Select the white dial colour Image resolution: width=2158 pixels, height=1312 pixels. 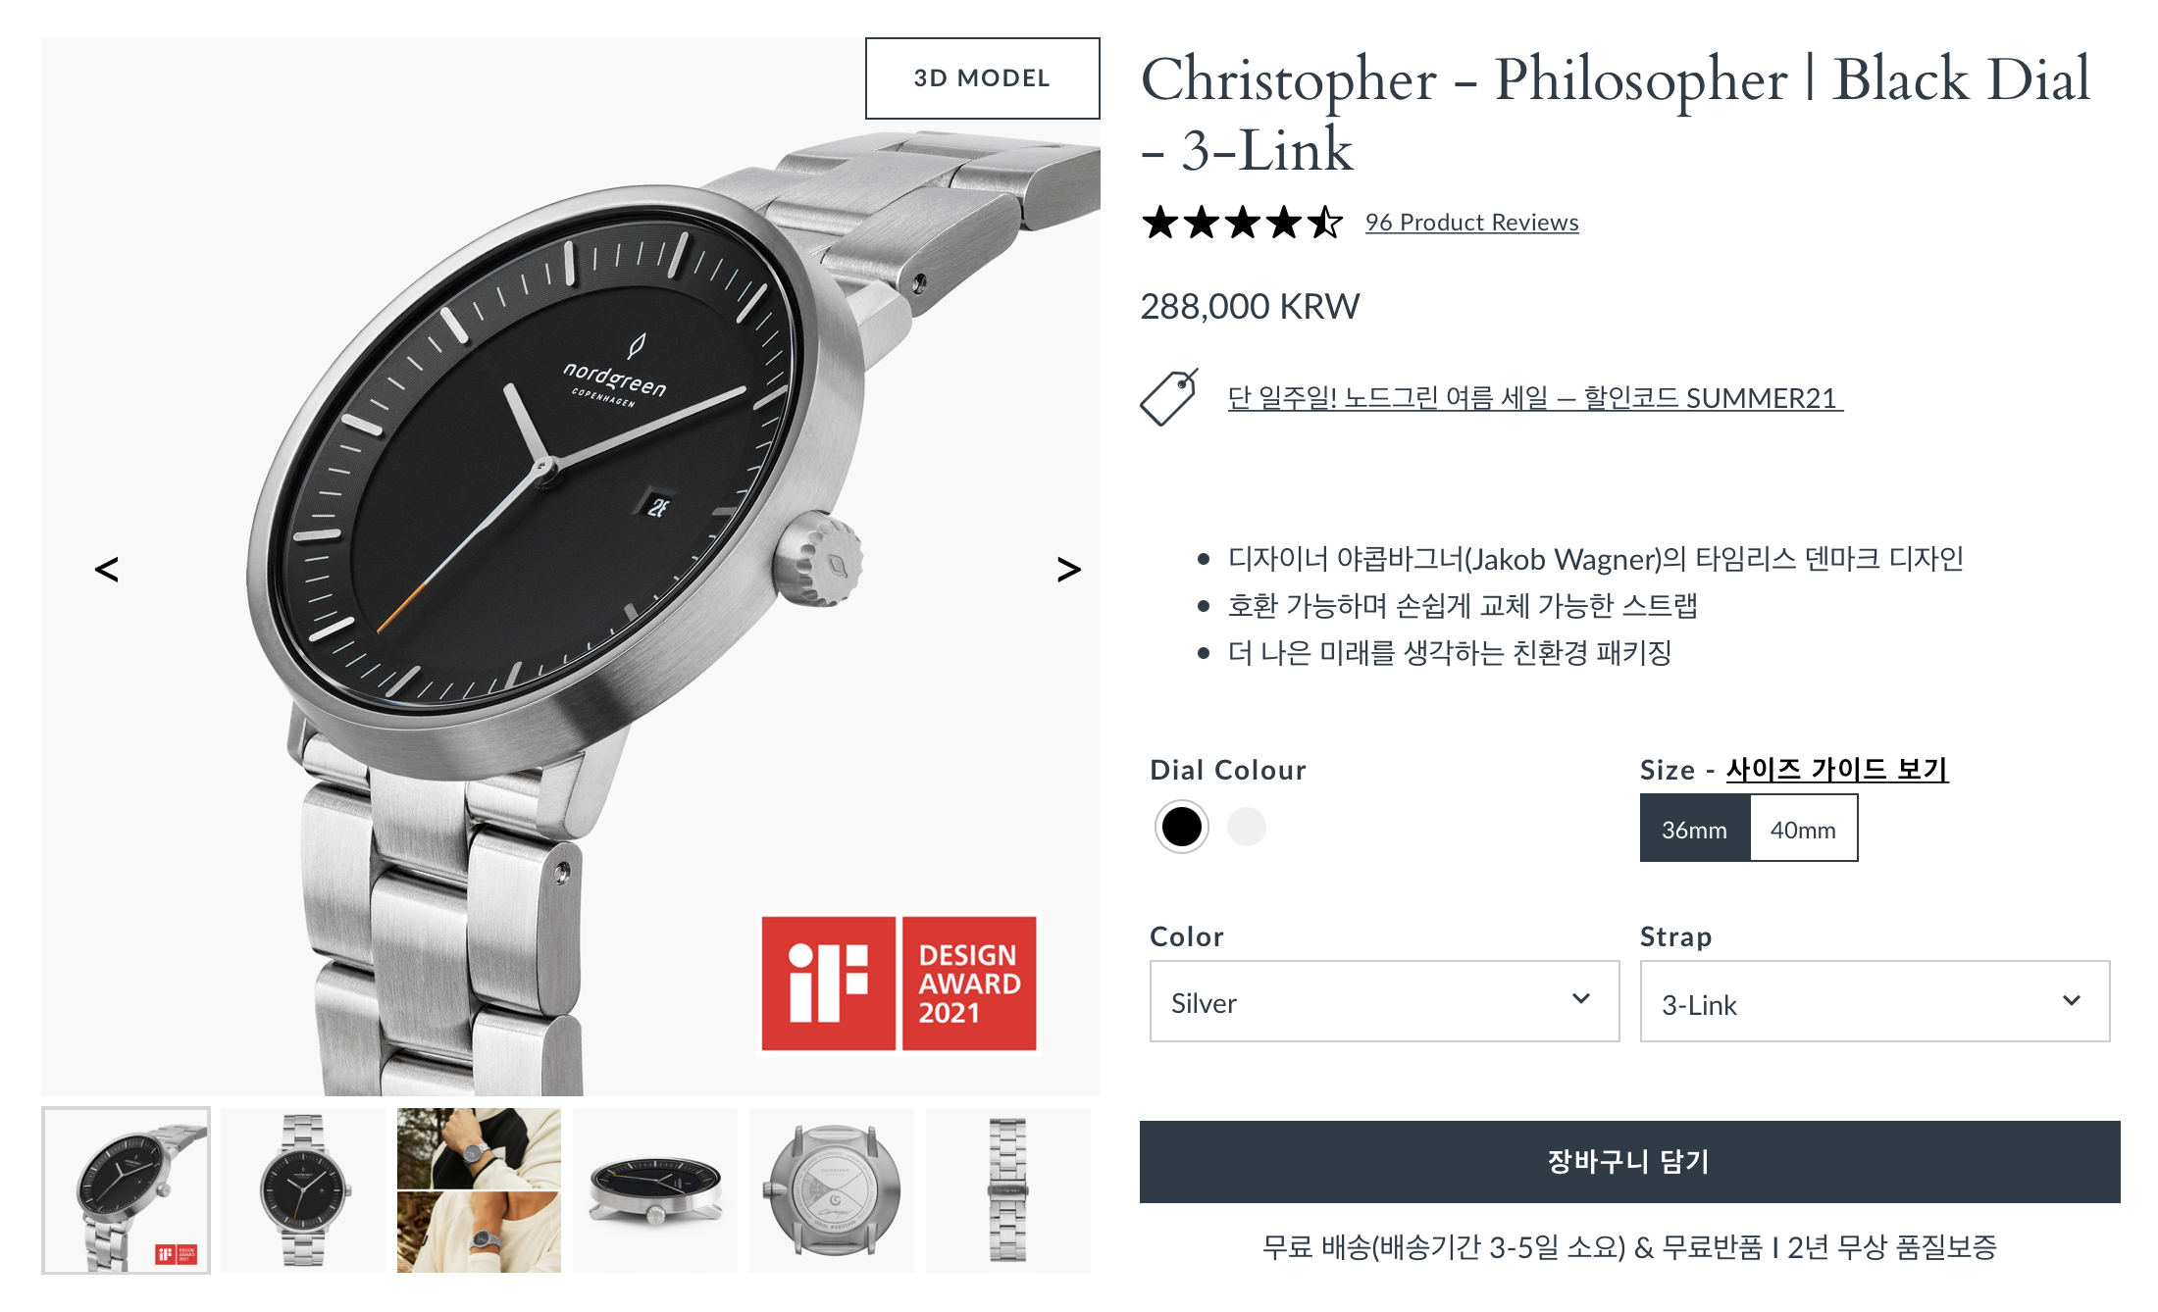point(1247,827)
